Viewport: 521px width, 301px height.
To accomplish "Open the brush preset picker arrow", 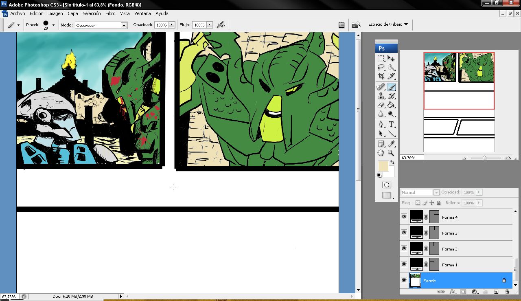I will [x=53, y=25].
